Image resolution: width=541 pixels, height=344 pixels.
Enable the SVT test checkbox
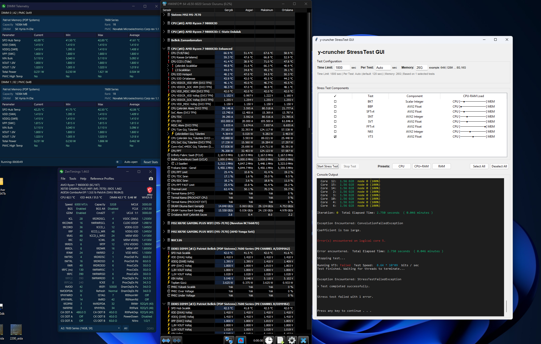tap(335, 122)
